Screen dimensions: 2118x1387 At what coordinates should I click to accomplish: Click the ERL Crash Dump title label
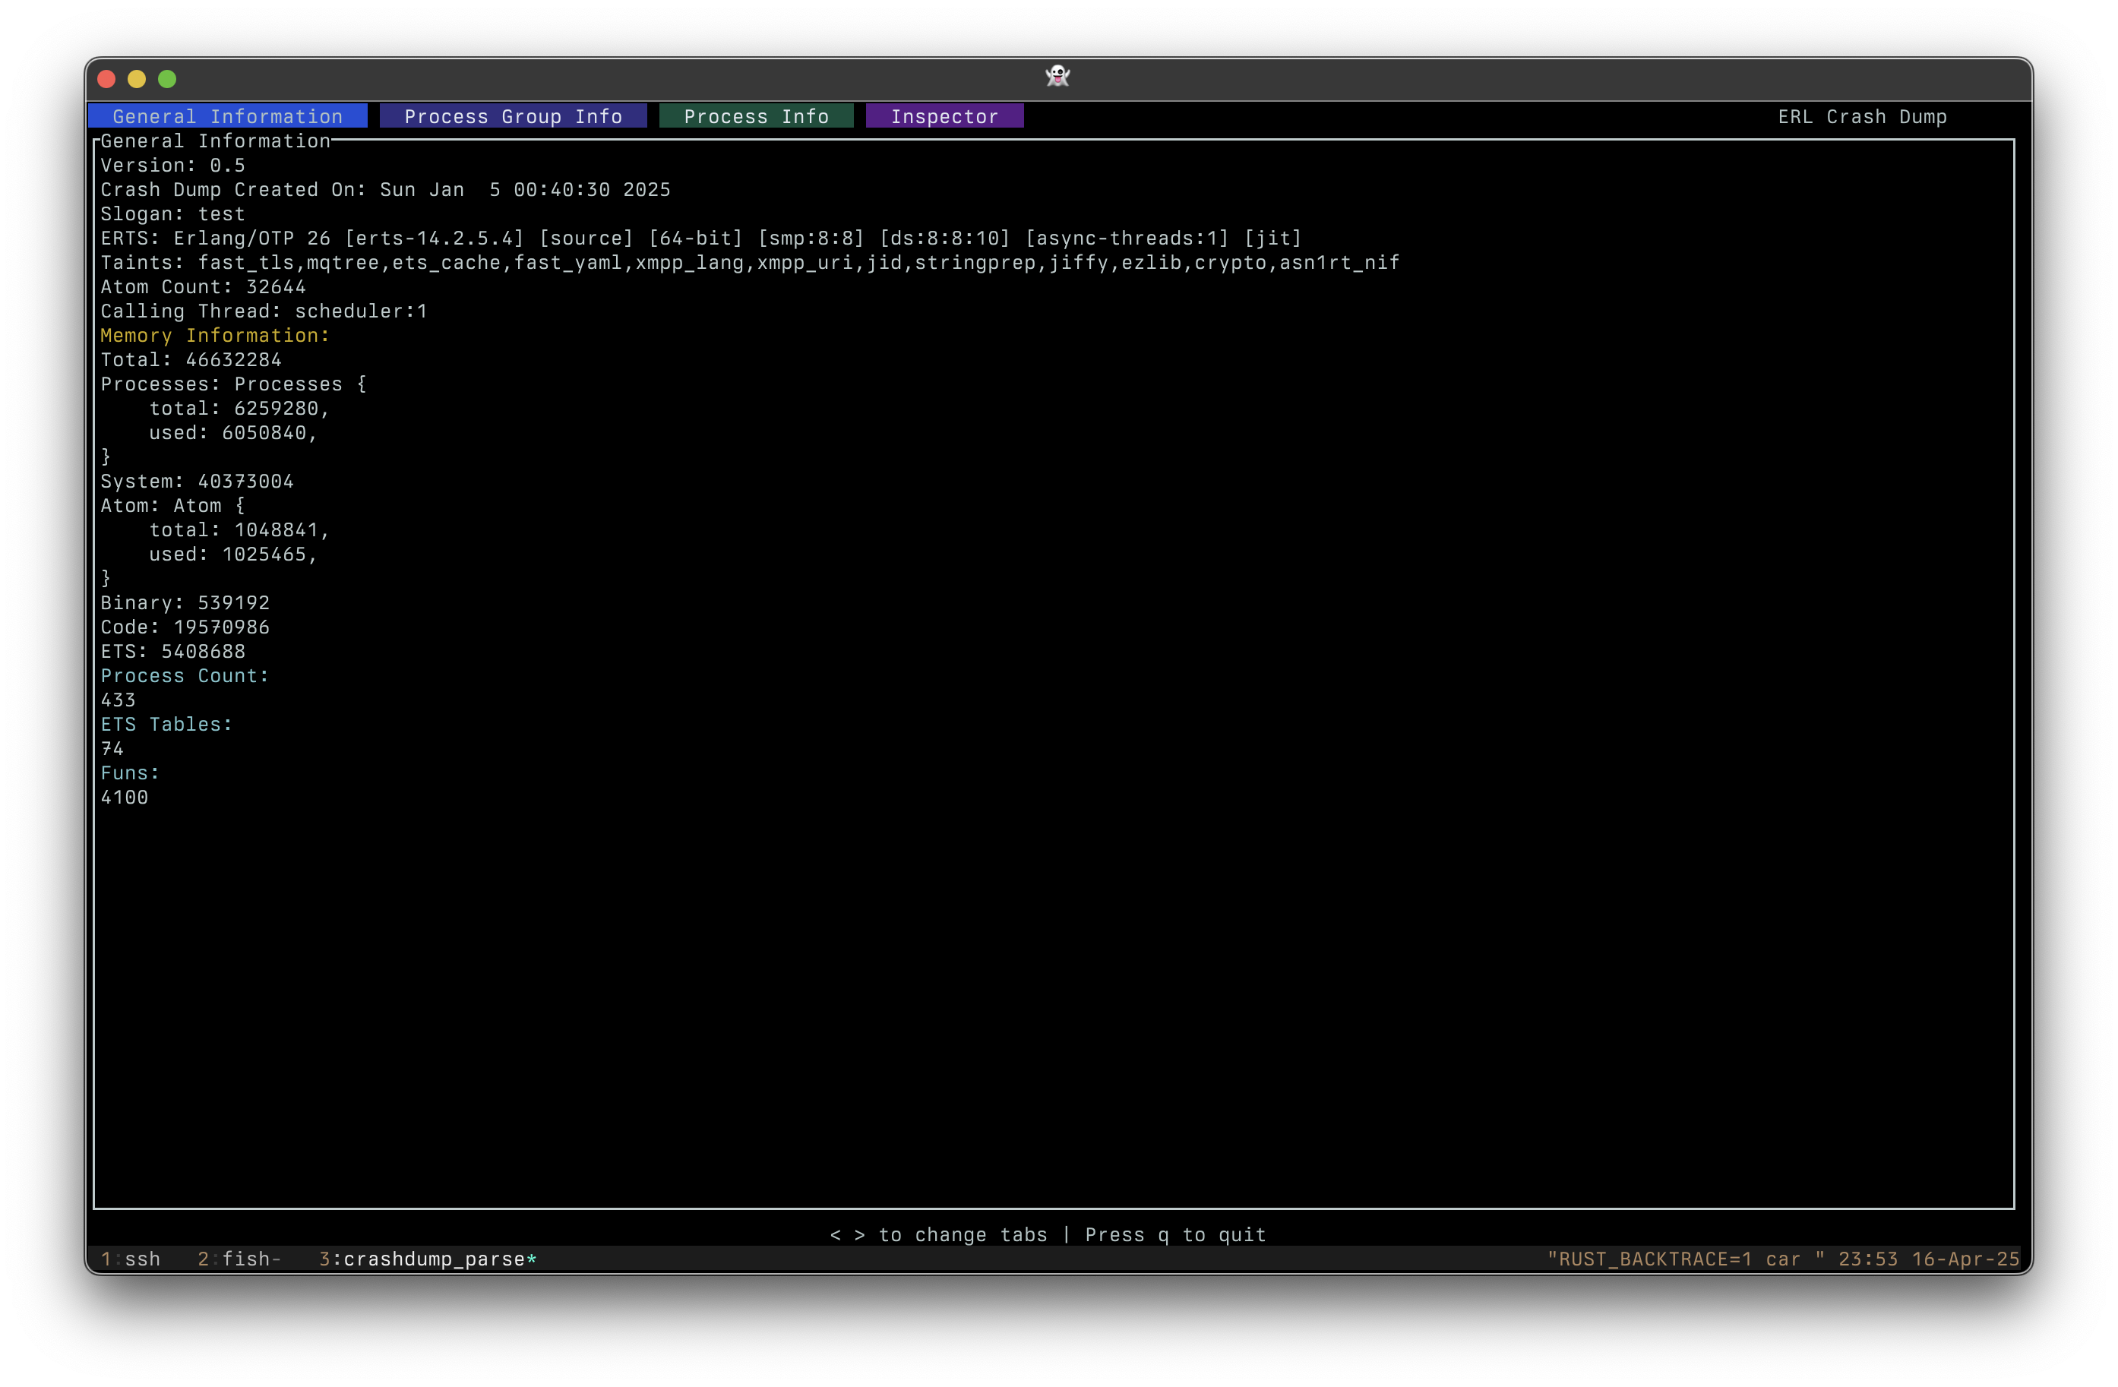1862,116
